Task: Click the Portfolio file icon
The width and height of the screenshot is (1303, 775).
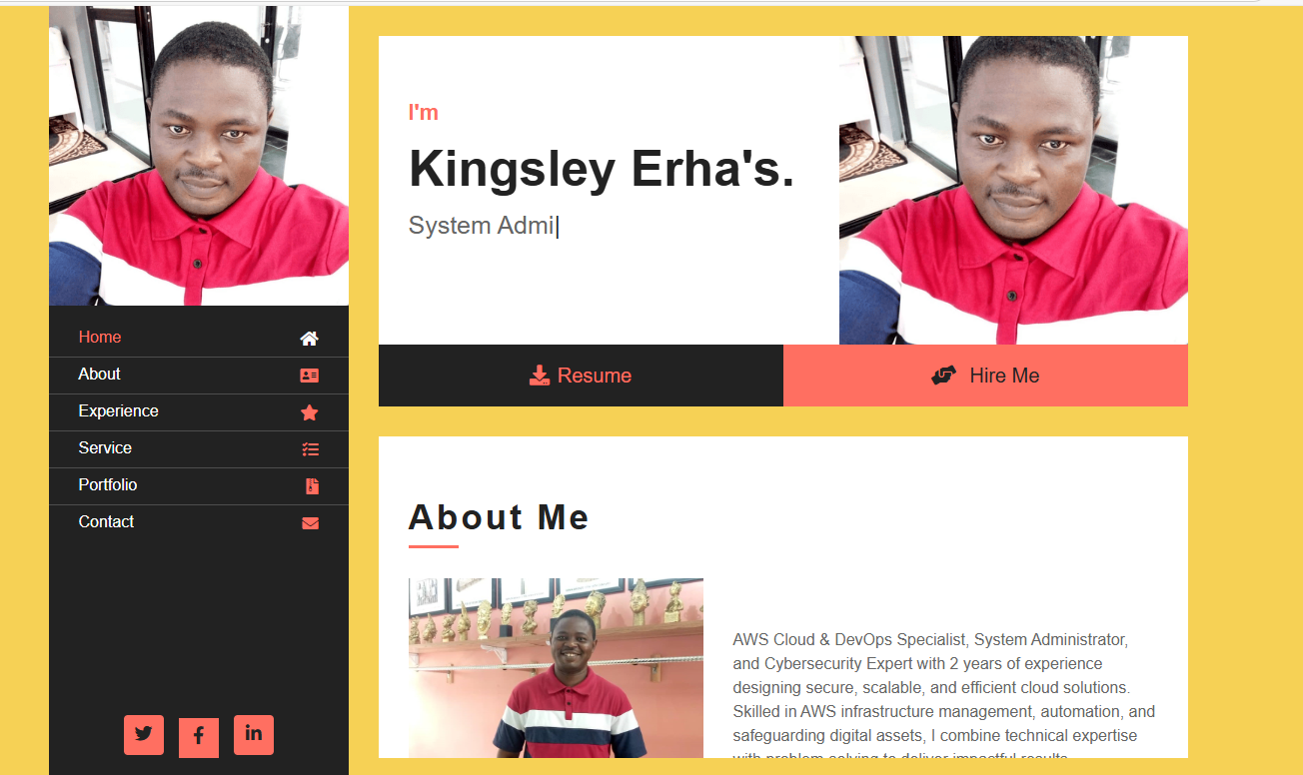Action: pyautogui.click(x=313, y=486)
